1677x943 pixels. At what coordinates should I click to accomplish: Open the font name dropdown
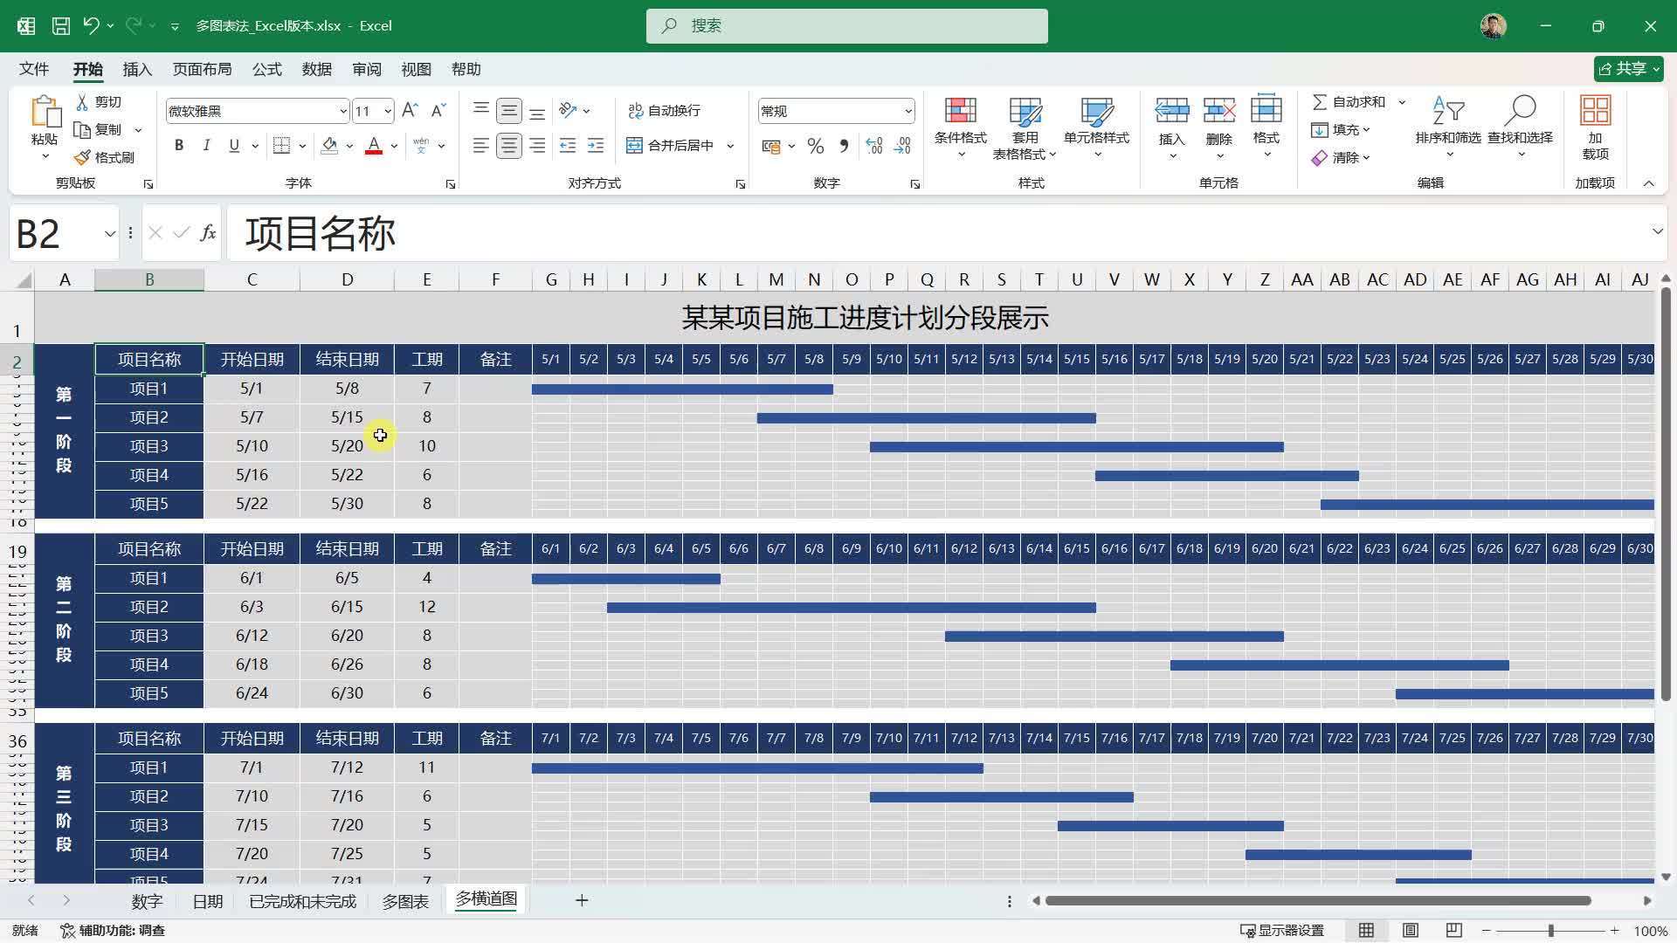[x=342, y=112]
